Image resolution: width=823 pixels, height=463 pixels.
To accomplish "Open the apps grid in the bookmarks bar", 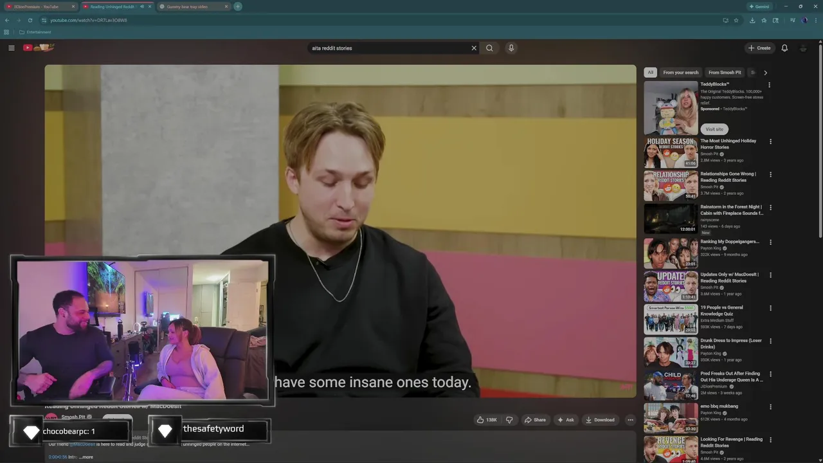I will (6, 32).
